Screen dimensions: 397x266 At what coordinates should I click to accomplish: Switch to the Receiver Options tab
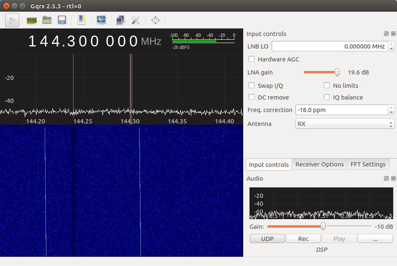pyautogui.click(x=320, y=164)
